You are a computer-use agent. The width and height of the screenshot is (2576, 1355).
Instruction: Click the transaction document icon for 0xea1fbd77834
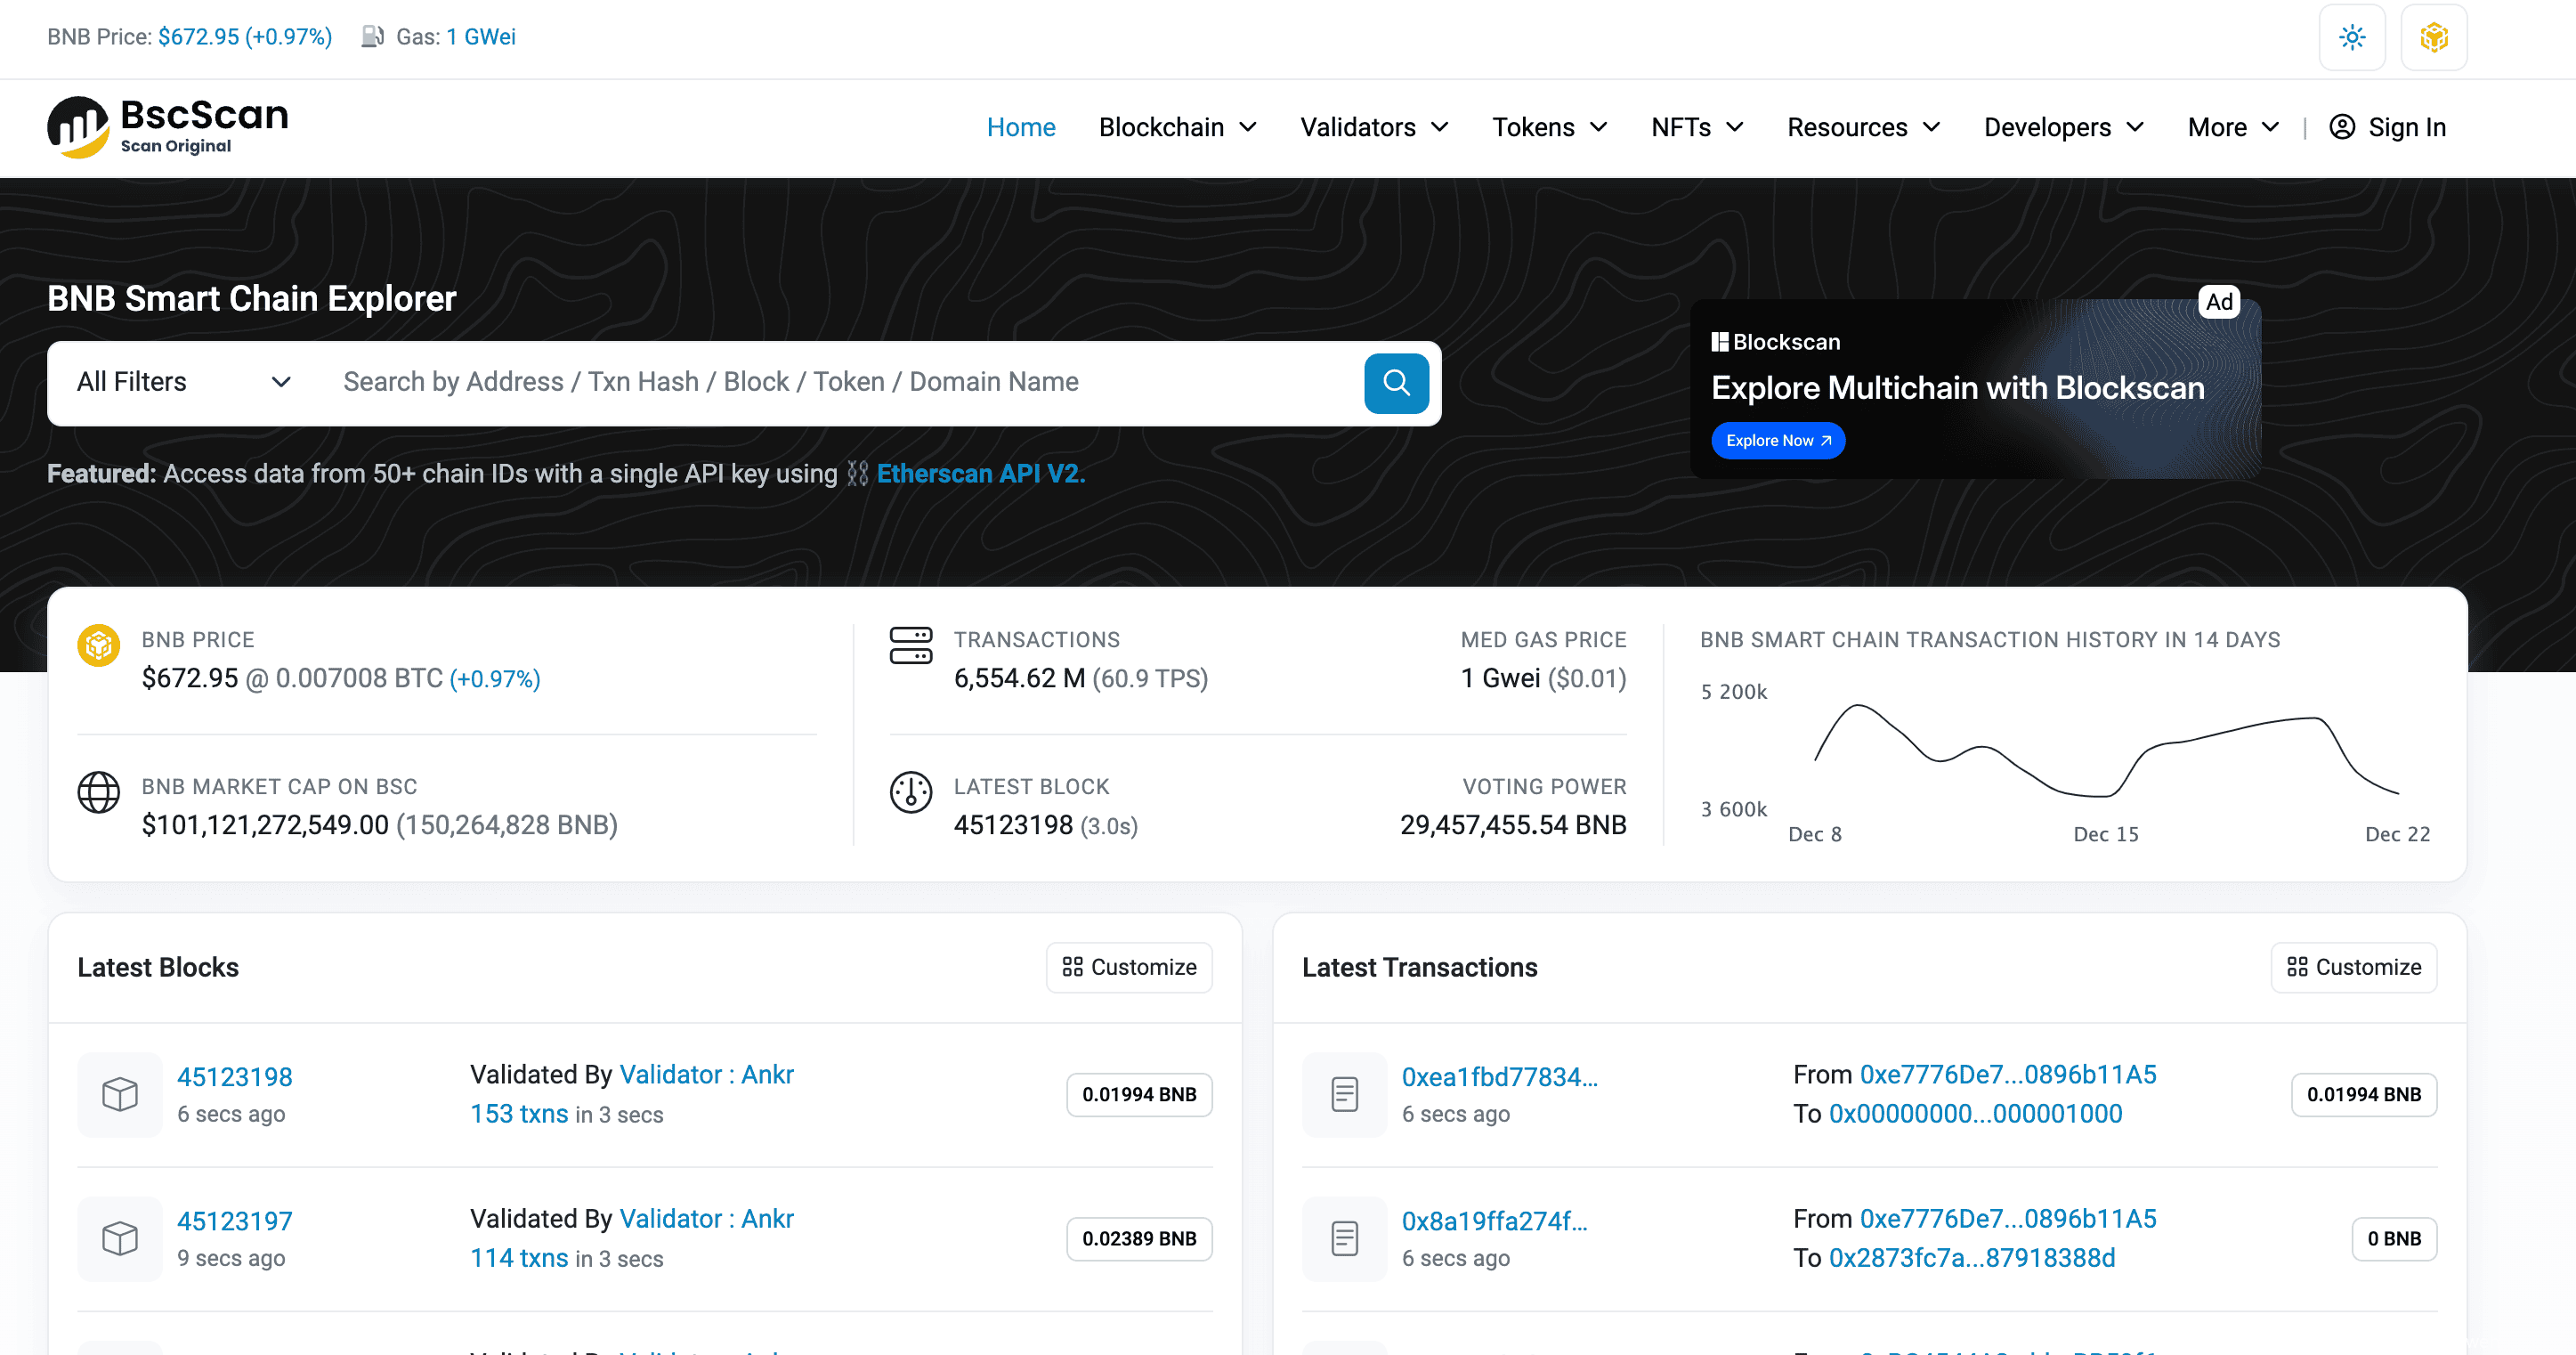(x=1344, y=1094)
